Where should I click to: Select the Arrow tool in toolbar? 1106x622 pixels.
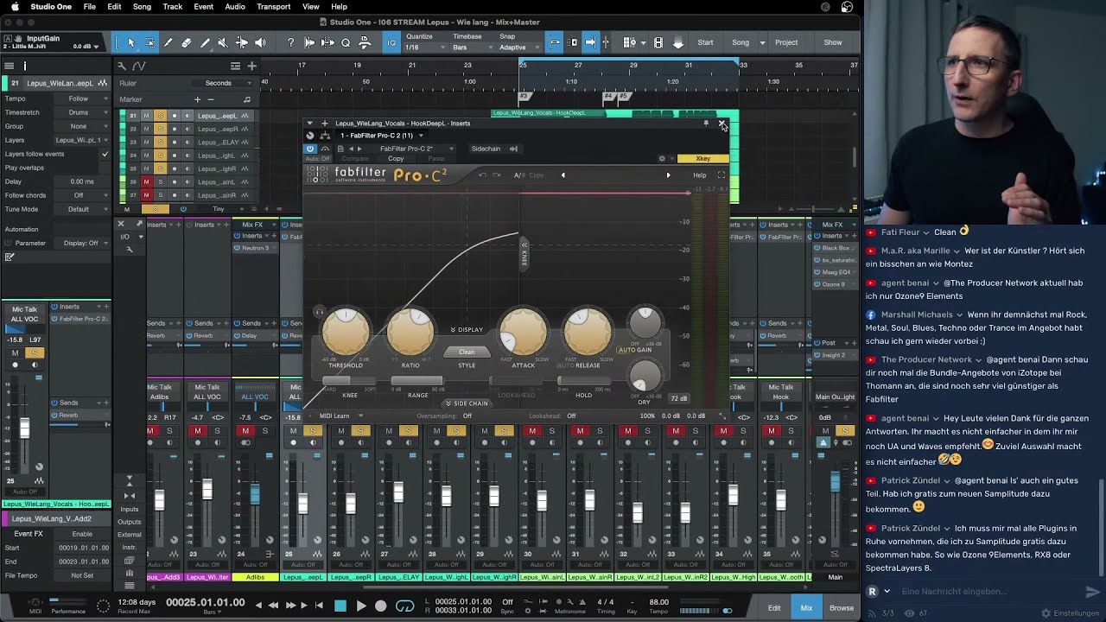[x=130, y=42]
